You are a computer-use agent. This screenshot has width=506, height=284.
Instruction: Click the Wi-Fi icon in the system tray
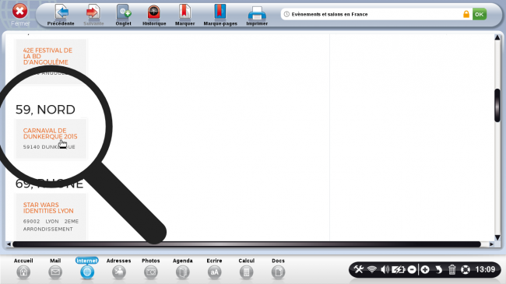point(372,269)
